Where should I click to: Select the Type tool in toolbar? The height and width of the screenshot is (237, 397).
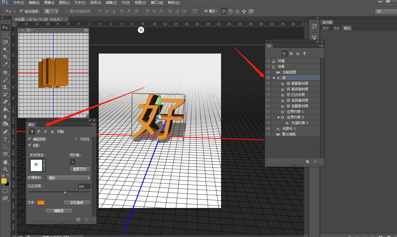(5, 139)
